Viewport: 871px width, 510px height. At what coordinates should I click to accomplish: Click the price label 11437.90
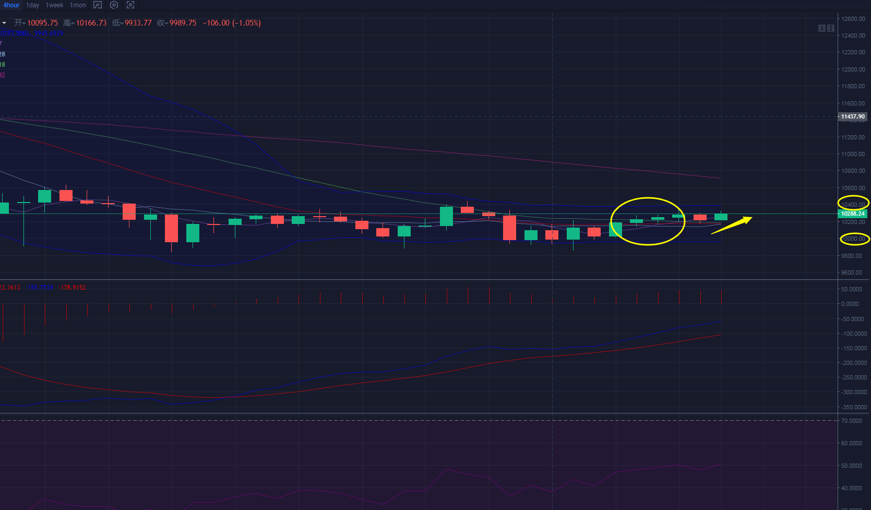[x=853, y=116]
